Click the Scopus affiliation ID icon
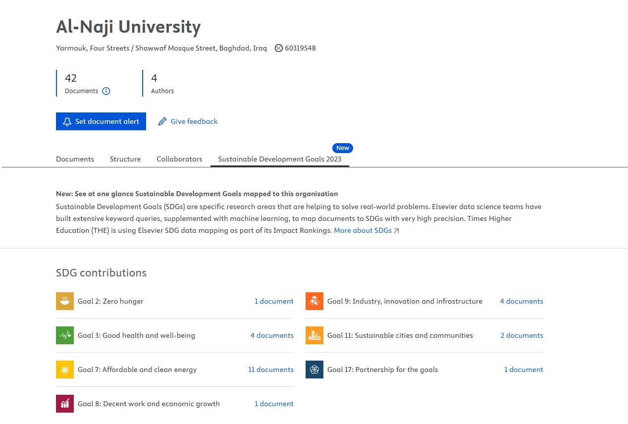Screen dimensions: 628x424 coord(279,48)
